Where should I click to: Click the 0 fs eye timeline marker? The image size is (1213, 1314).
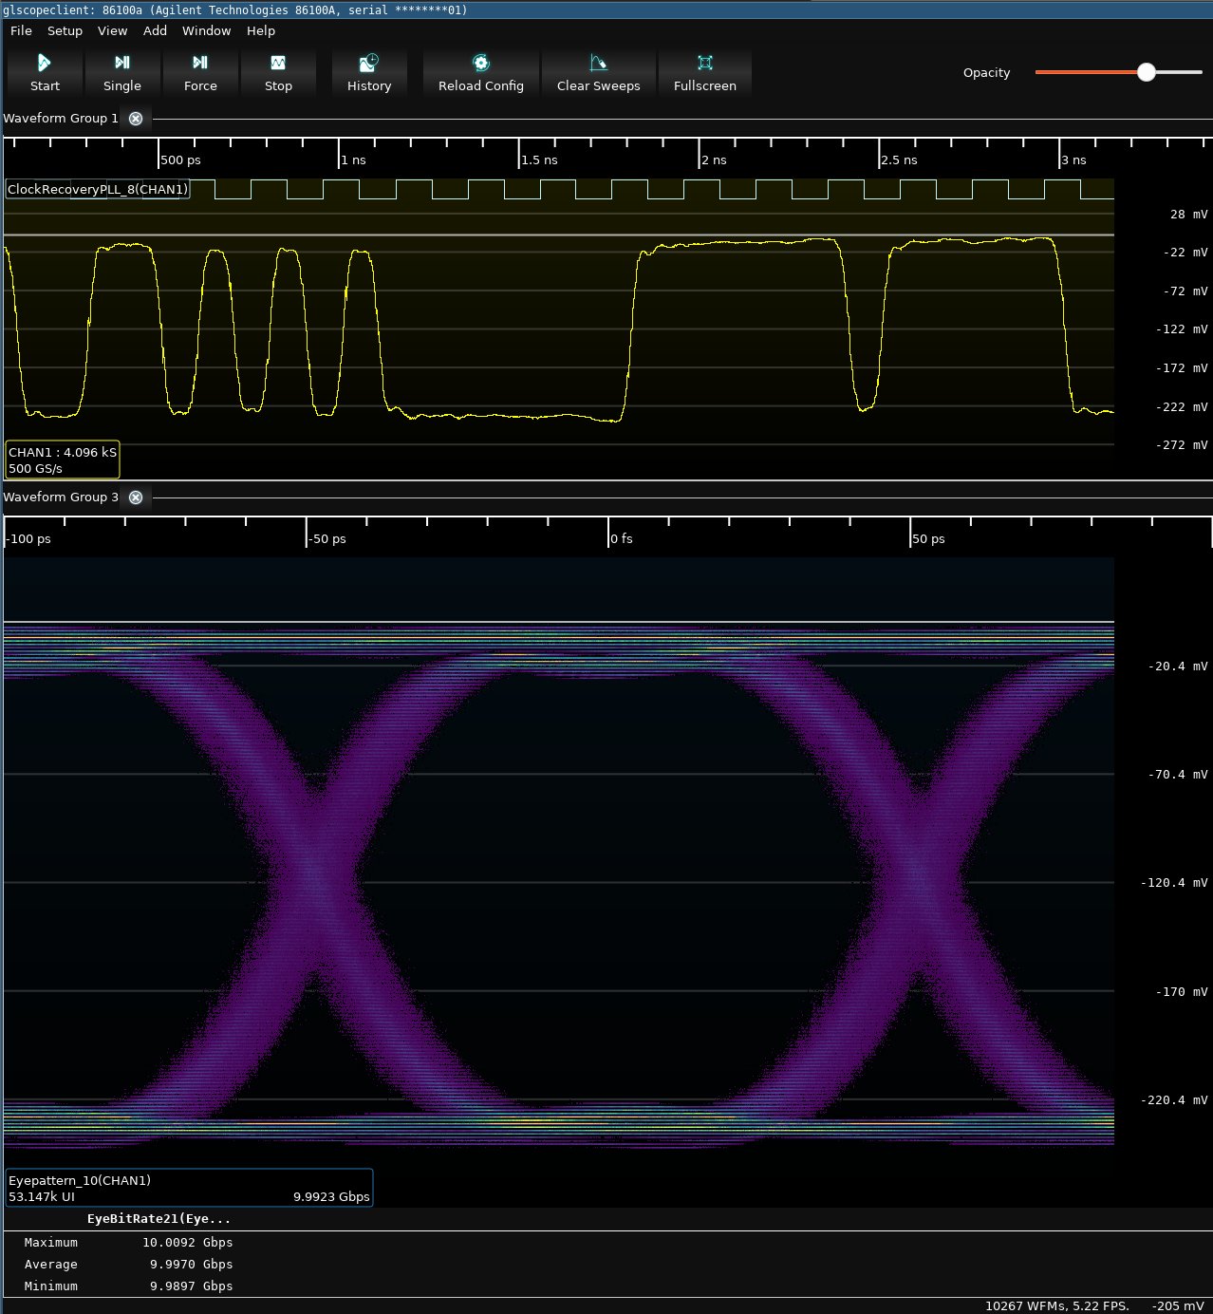pos(622,538)
